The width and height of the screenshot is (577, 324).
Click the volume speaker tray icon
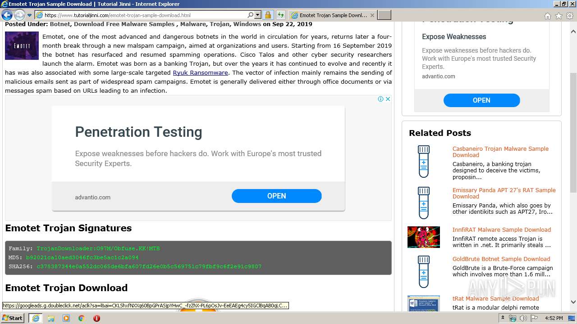tap(523, 318)
